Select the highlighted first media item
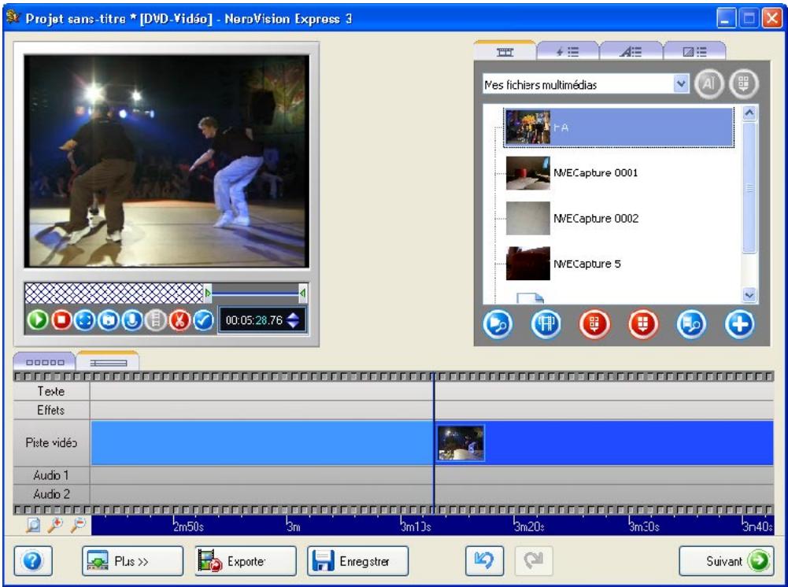 point(619,127)
